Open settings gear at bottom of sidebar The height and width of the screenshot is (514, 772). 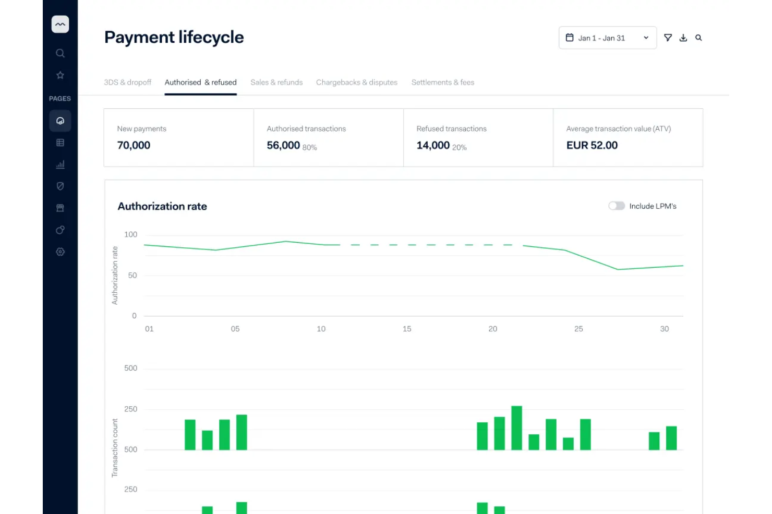pos(60,252)
